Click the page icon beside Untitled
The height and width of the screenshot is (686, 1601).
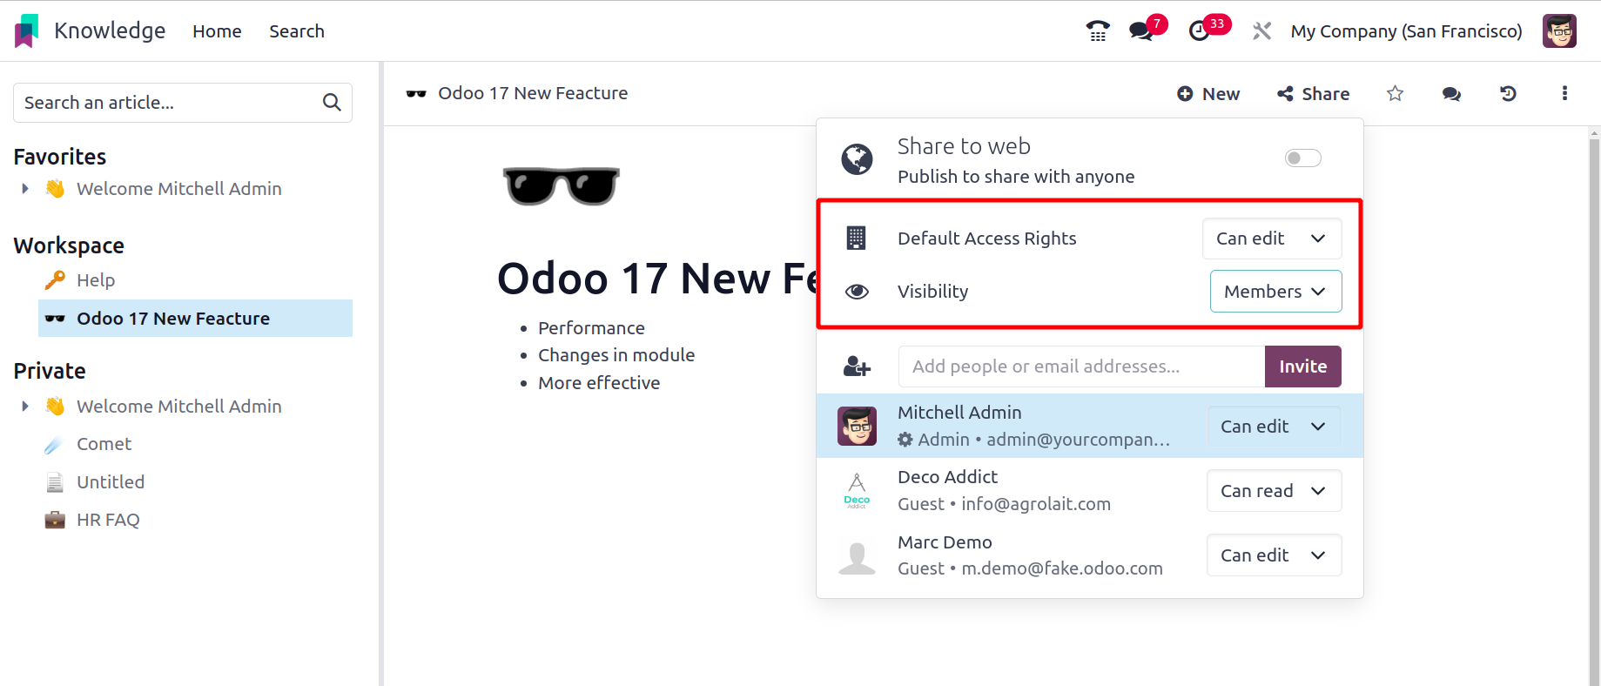pyautogui.click(x=55, y=482)
